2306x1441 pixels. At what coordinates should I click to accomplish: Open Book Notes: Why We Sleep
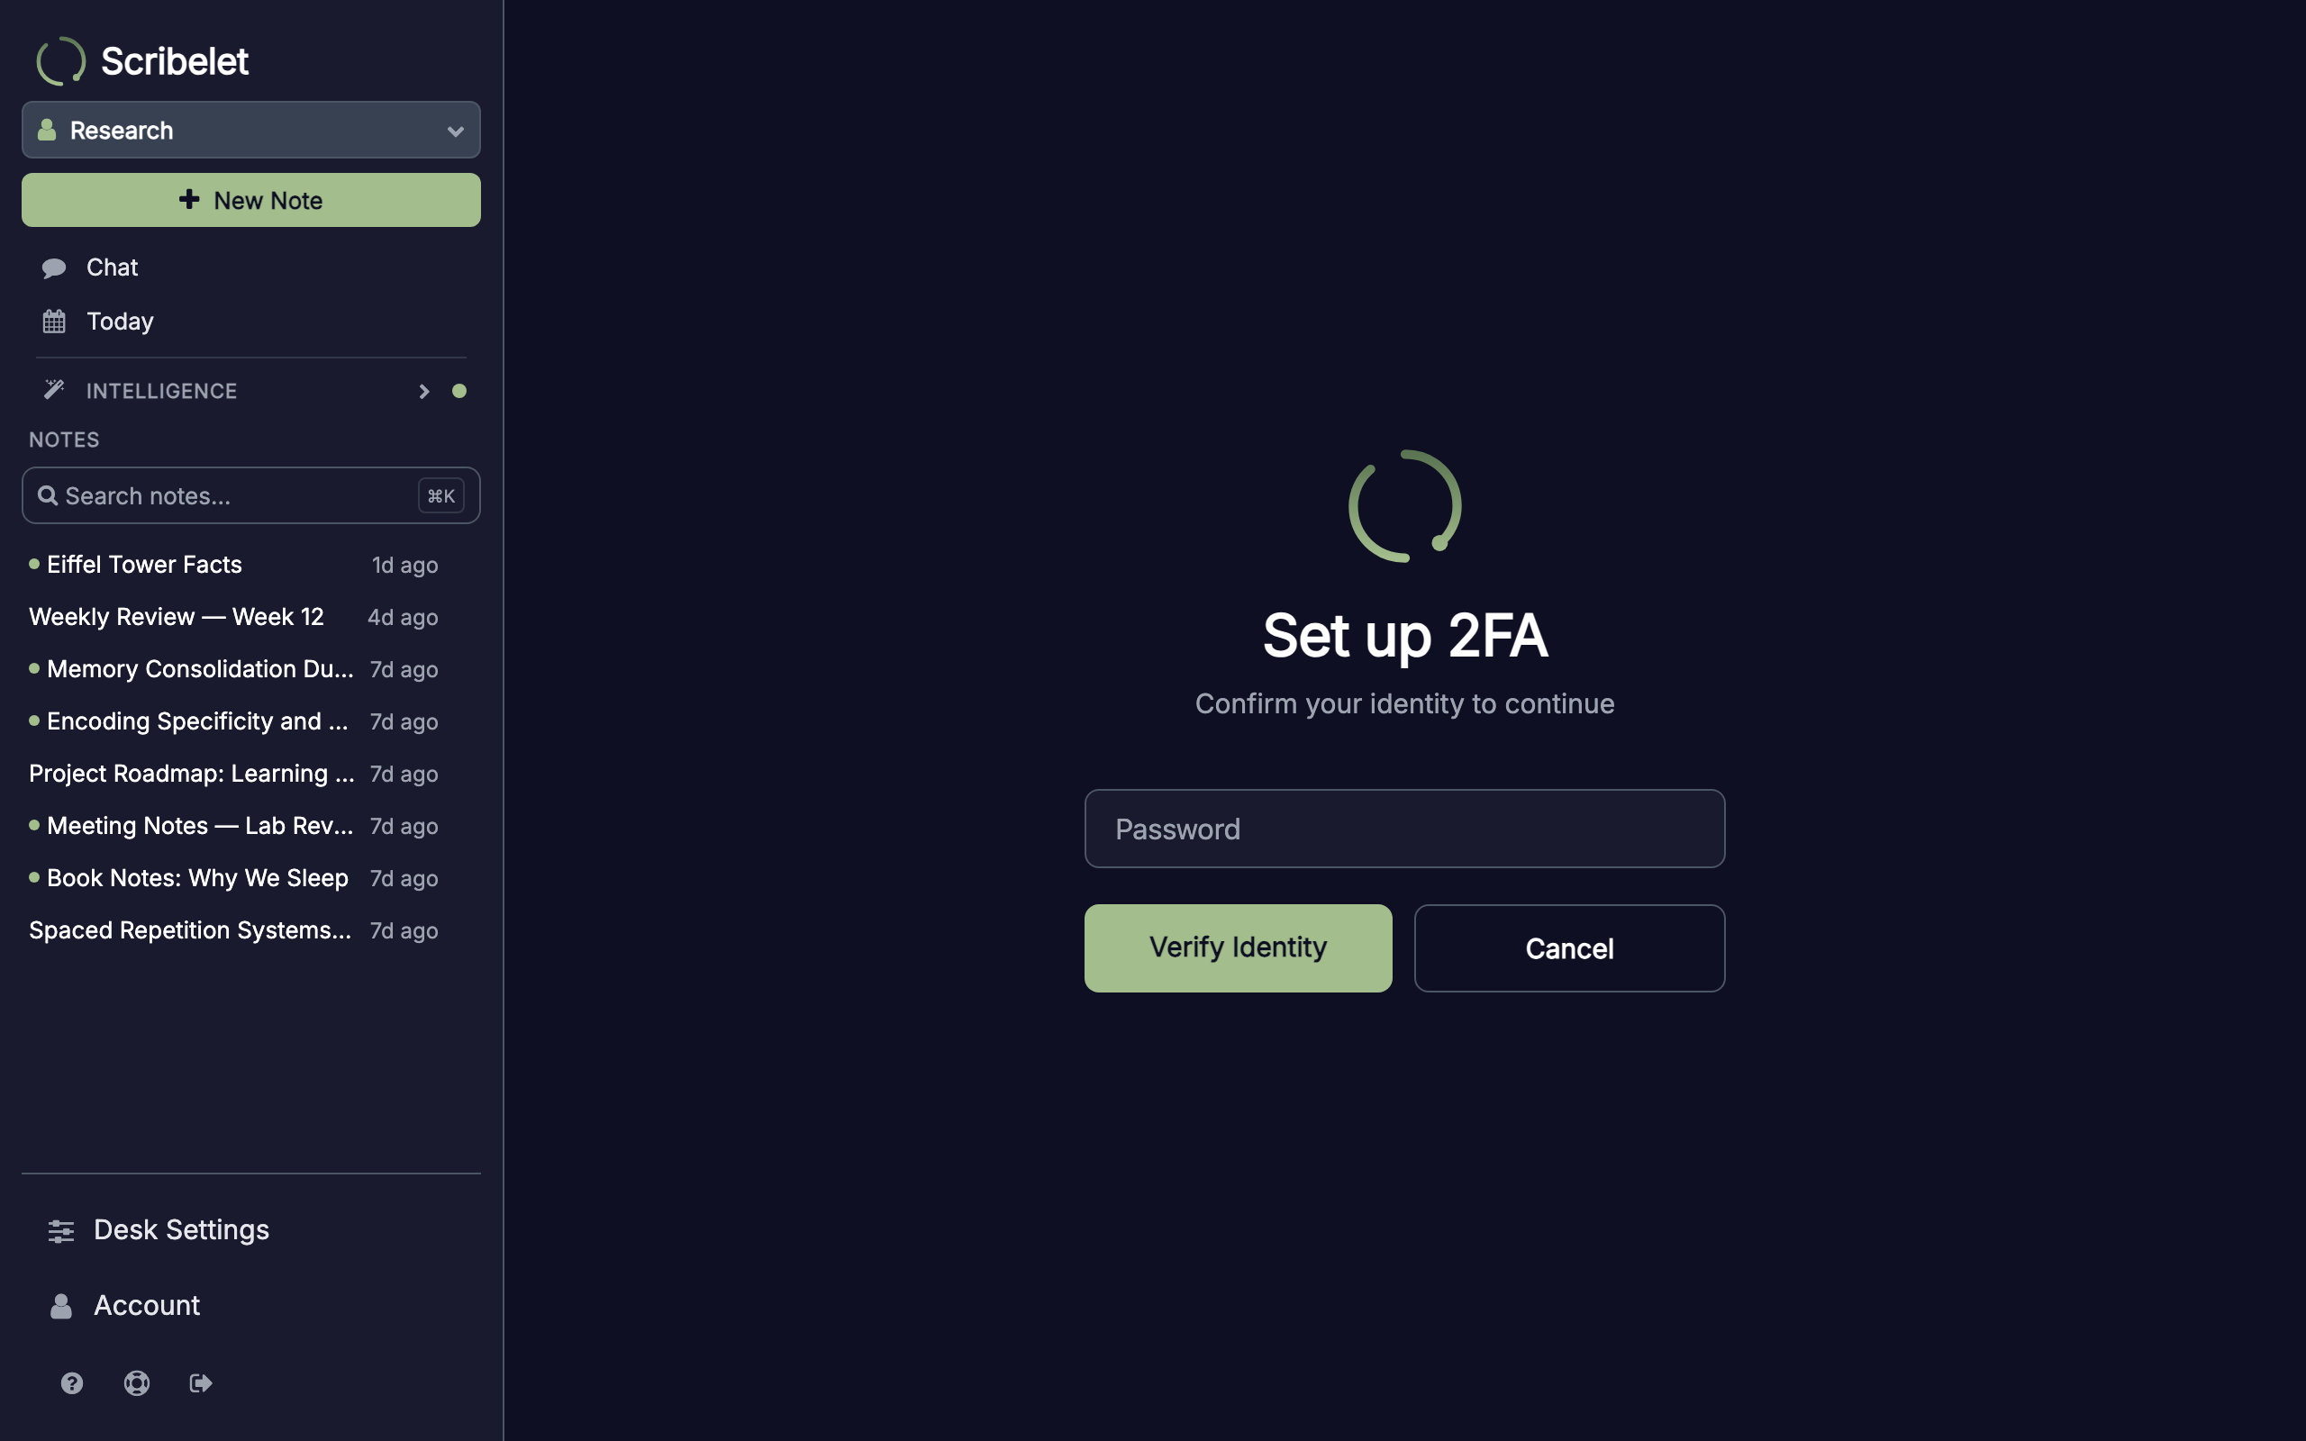pyautogui.click(x=233, y=879)
